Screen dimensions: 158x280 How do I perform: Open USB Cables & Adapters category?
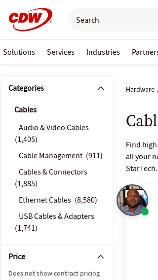tap(56, 216)
